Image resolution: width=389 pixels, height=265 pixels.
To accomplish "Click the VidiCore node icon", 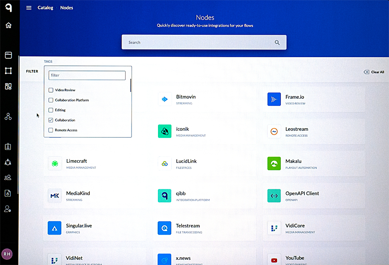I will pyautogui.click(x=274, y=228).
